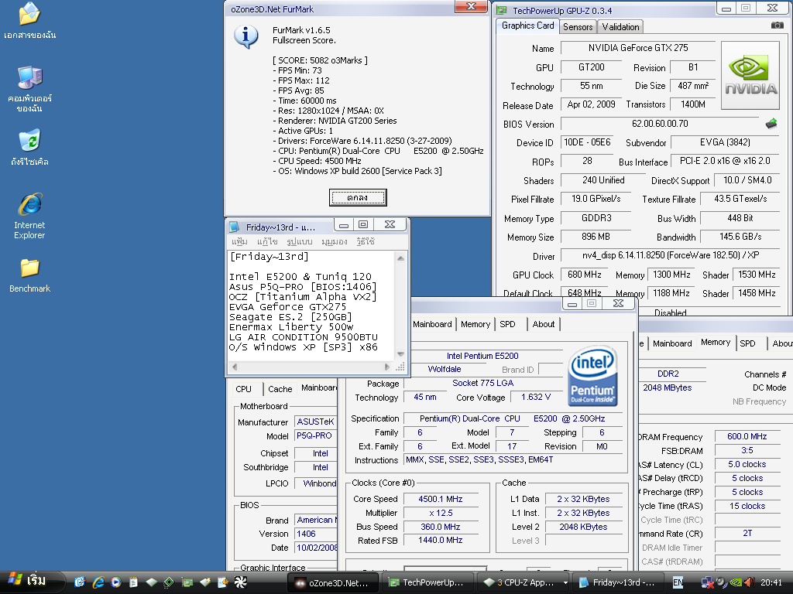The width and height of the screenshot is (793, 594).
Task: Click the BIOS save chip icon
Action: click(771, 124)
